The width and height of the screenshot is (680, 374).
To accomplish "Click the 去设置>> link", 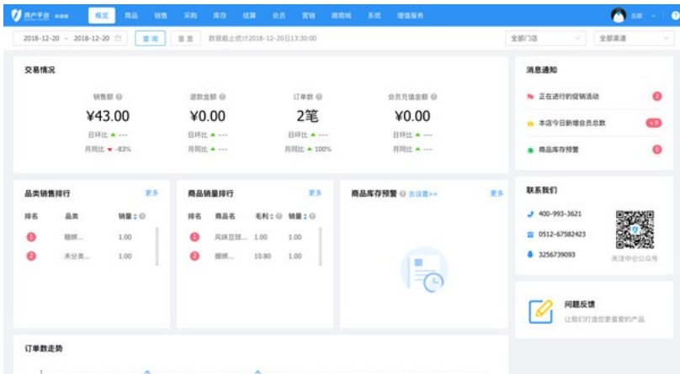I will [x=422, y=193].
